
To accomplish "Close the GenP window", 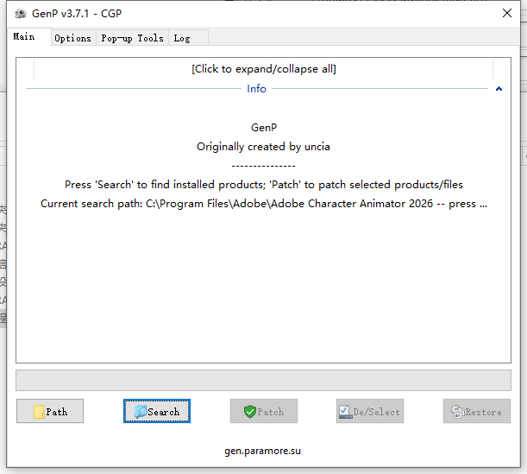I will pos(506,13).
